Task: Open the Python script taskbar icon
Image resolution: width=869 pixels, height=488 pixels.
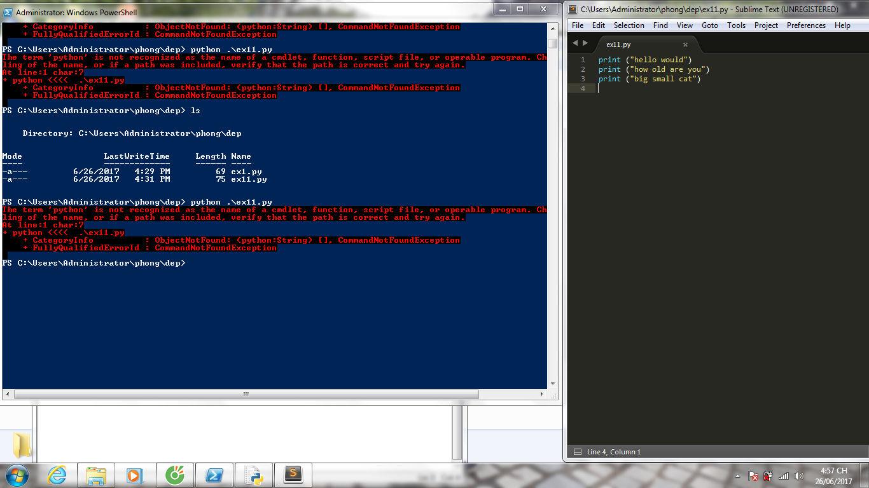Action: coord(254,475)
